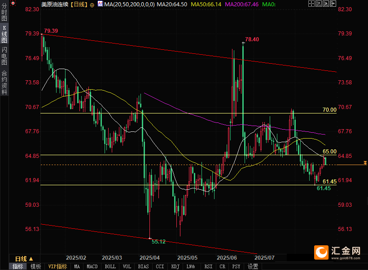This screenshot has height=270, width=368.
Task: Click the 55.12 low price marker
Action: 158,242
